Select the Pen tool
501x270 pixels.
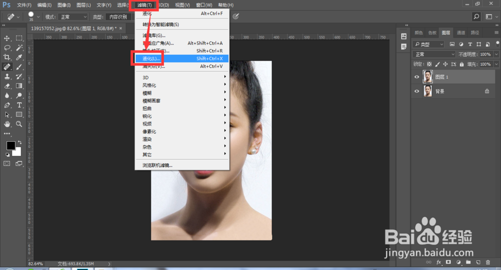[7, 105]
